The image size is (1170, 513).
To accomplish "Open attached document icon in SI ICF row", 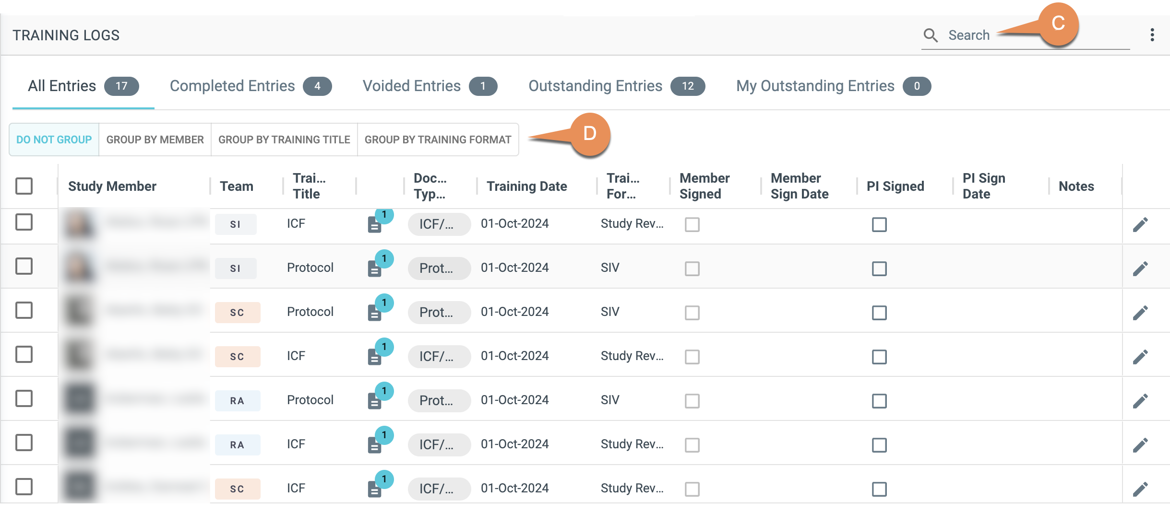I will (375, 224).
